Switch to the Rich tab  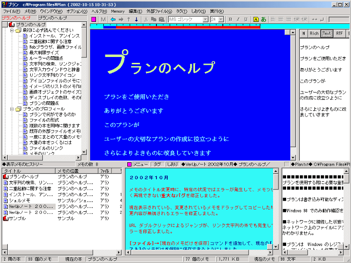click(314, 34)
